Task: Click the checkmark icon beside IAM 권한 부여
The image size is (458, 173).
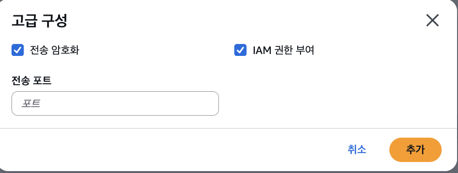Action: [240, 50]
